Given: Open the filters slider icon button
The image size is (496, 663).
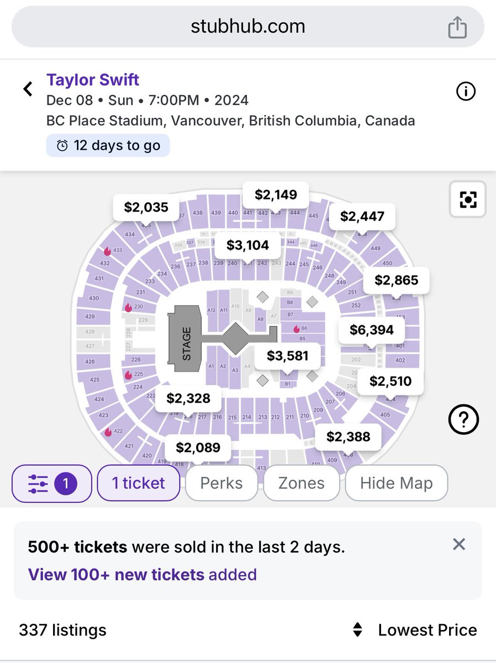Looking at the screenshot, I should (51, 484).
